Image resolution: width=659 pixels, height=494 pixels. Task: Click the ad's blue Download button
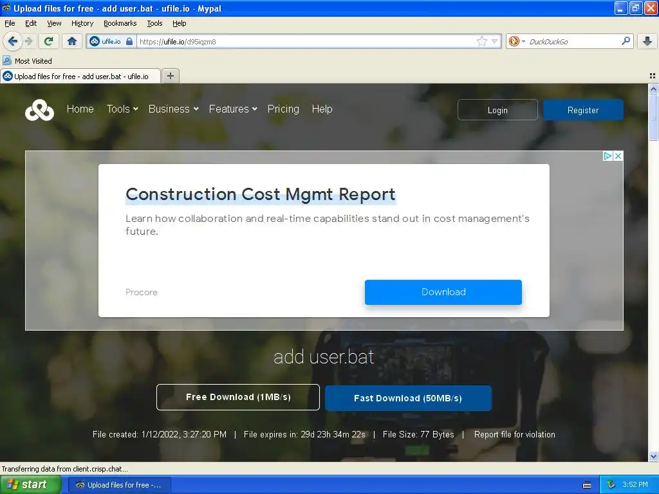tap(443, 292)
